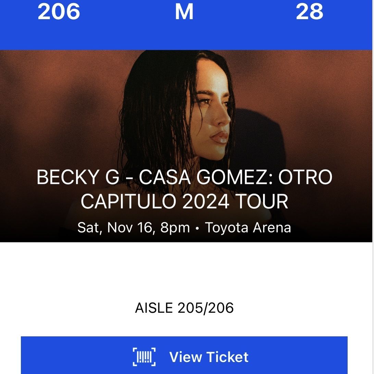This screenshot has height=374, width=374.
Task: Click the BECKY G - CASA GOMEZ: OTRO title line
Action: point(184,177)
